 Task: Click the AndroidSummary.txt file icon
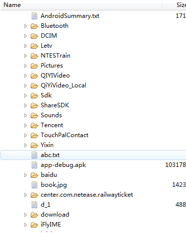(x=34, y=16)
